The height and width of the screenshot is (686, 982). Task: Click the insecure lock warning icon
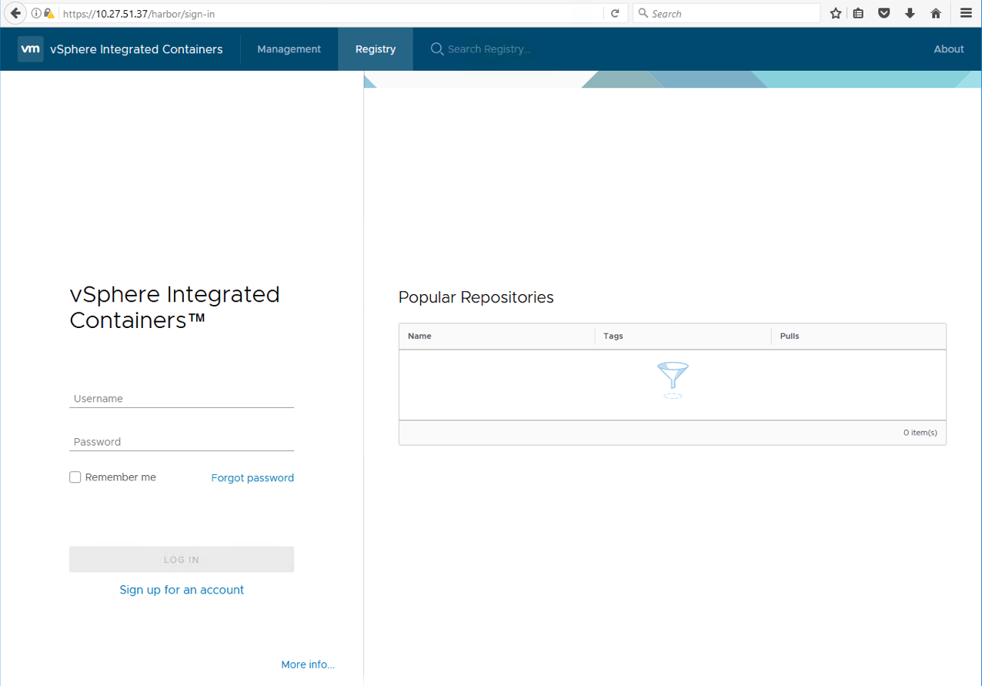pos(49,14)
